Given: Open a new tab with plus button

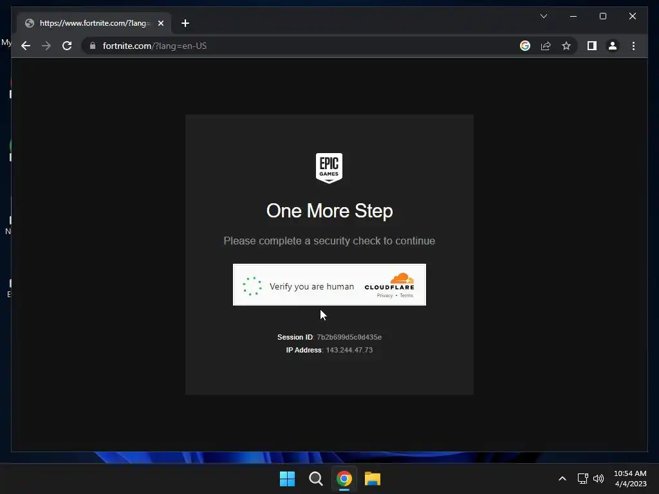Looking at the screenshot, I should 185,23.
